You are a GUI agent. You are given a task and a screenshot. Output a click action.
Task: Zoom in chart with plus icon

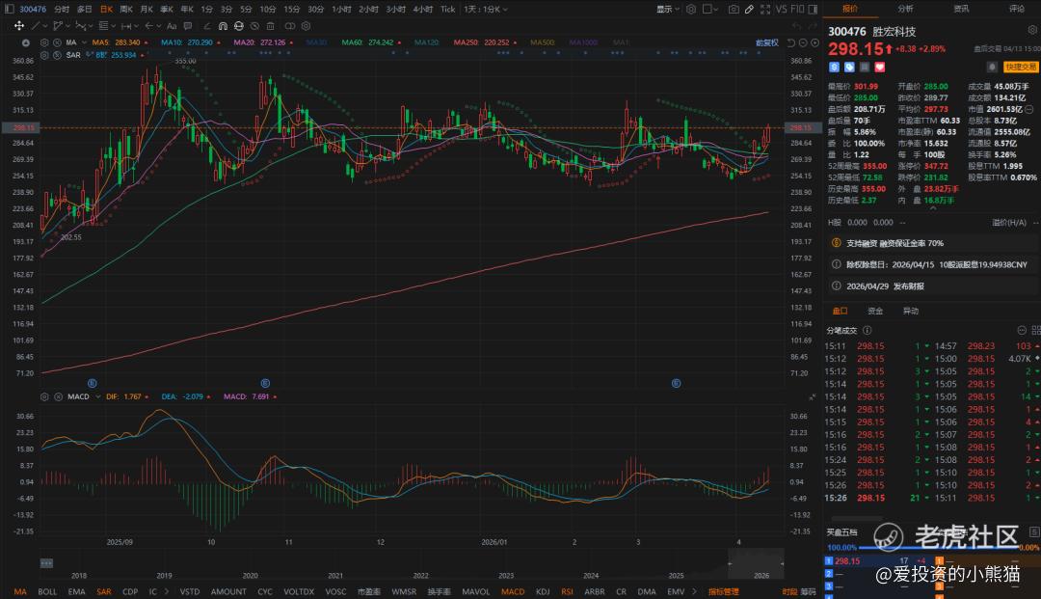point(814,42)
